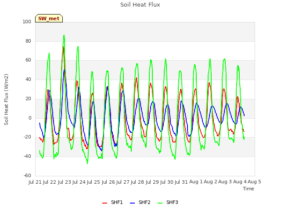Click the Jul 23 x-axis label
281x211 pixels.
point(65,182)
